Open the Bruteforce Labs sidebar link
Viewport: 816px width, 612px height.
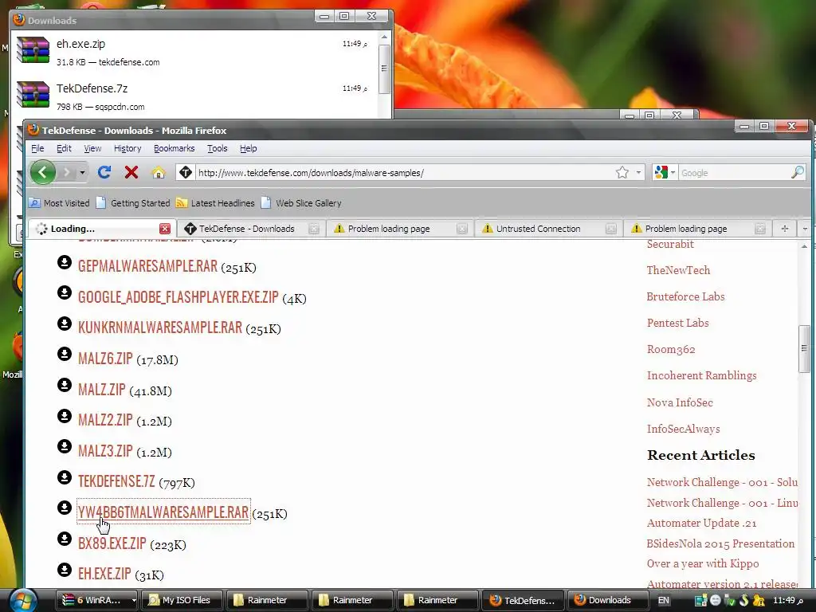point(685,296)
